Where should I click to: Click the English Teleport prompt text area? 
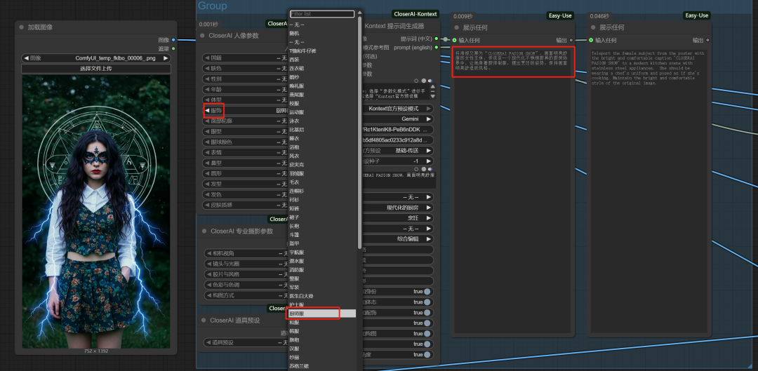coord(649,190)
